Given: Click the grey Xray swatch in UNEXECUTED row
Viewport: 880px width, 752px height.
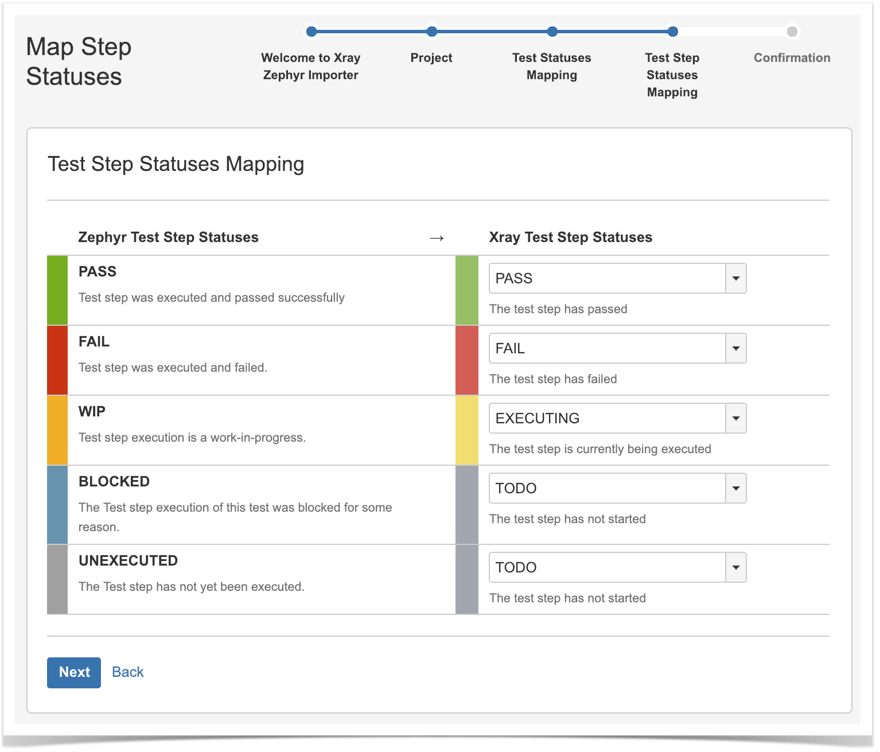Looking at the screenshot, I should (x=467, y=579).
